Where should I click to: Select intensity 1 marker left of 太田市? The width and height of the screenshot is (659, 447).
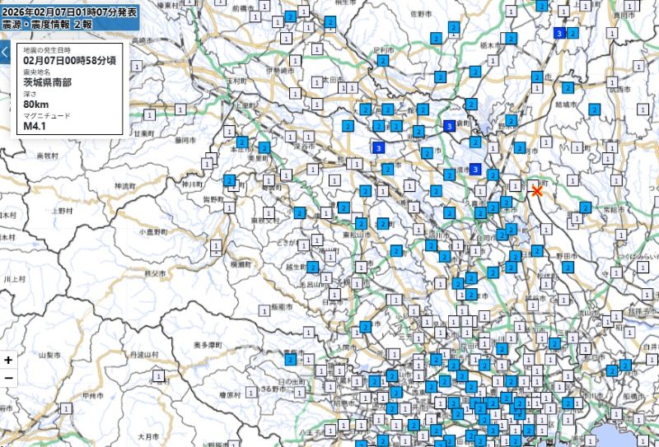pyautogui.click(x=317, y=82)
